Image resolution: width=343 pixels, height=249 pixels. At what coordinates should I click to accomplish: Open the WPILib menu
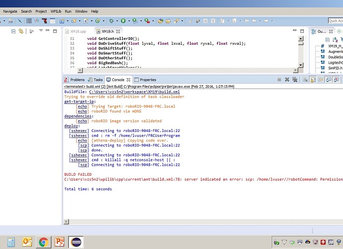click(x=56, y=11)
